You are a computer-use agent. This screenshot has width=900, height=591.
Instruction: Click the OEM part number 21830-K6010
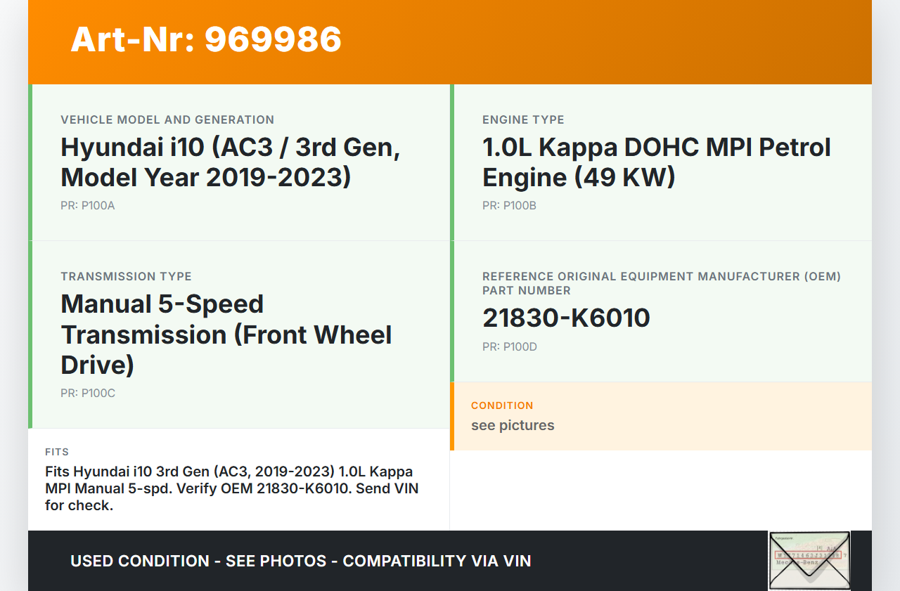pyautogui.click(x=566, y=318)
